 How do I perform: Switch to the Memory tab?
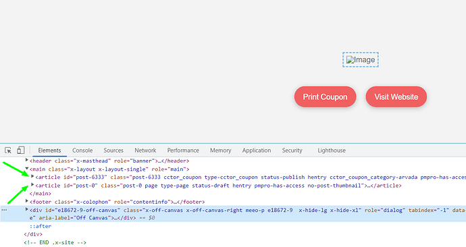coord(221,150)
